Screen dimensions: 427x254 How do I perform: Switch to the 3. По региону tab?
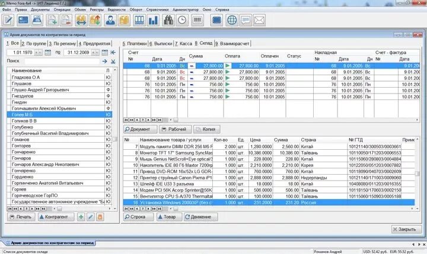click(x=62, y=43)
